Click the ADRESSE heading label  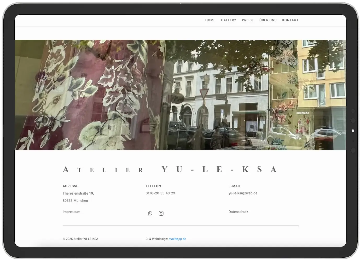tap(70, 186)
